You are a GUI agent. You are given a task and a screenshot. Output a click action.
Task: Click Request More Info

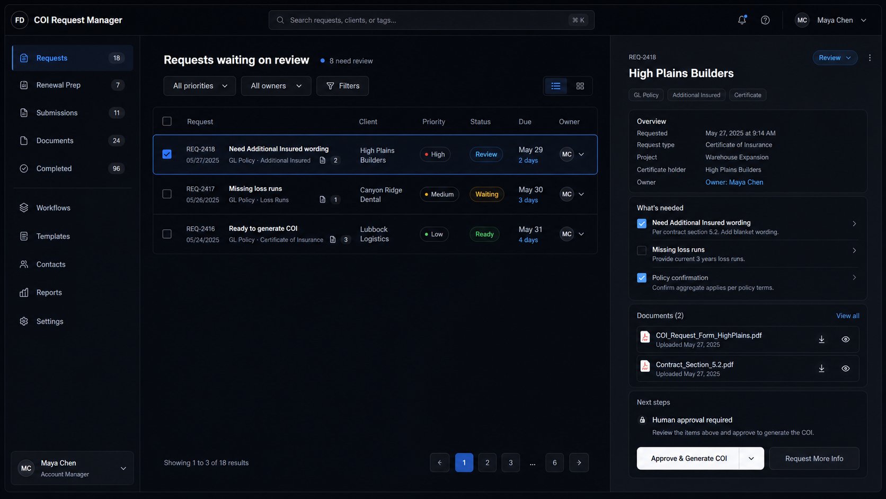[x=814, y=459]
